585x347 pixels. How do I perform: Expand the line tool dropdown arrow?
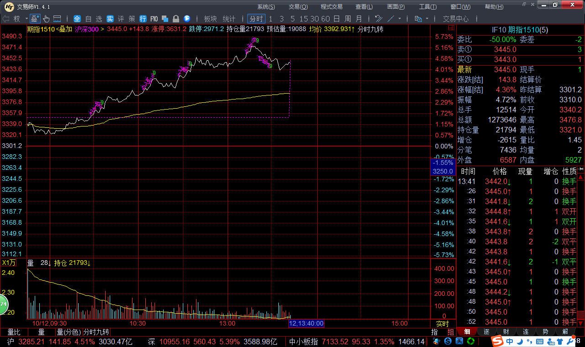point(399,19)
